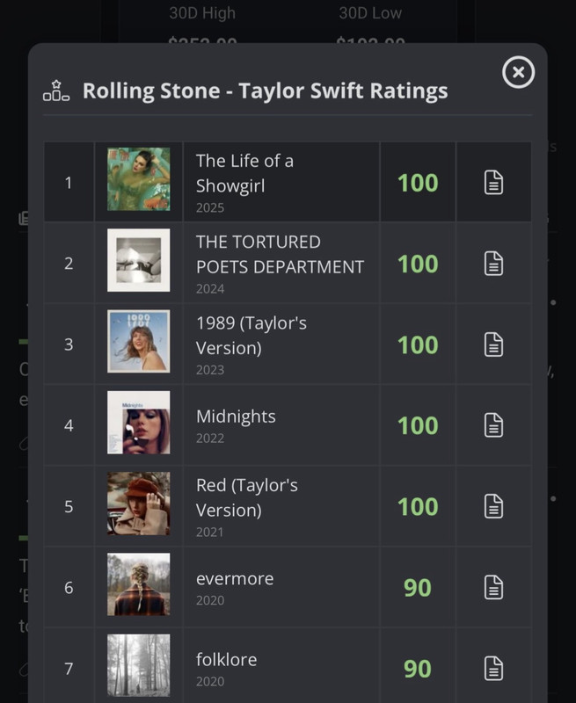This screenshot has height=703, width=576.
Task: Click the 100 score for Midnights
Action: click(x=418, y=426)
